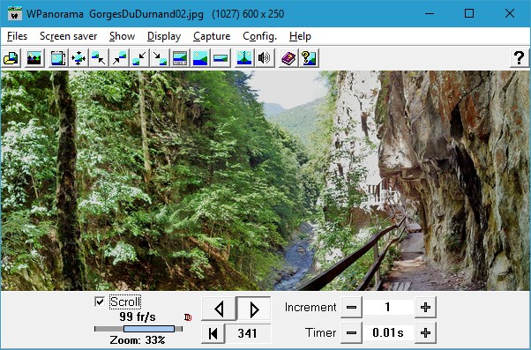The image size is (531, 350).
Task: Click the film-frame capture toolbar icon
Action: (x=58, y=58)
